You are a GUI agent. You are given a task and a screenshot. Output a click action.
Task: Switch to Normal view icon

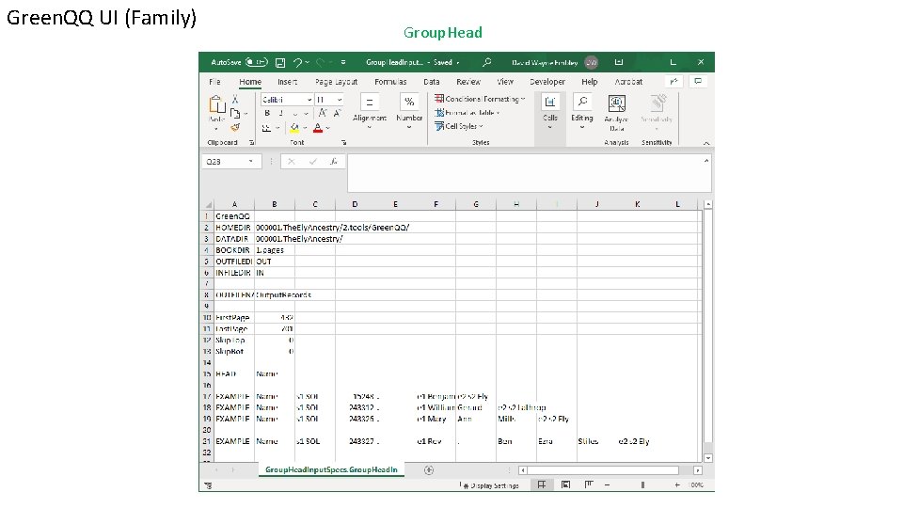(x=542, y=485)
